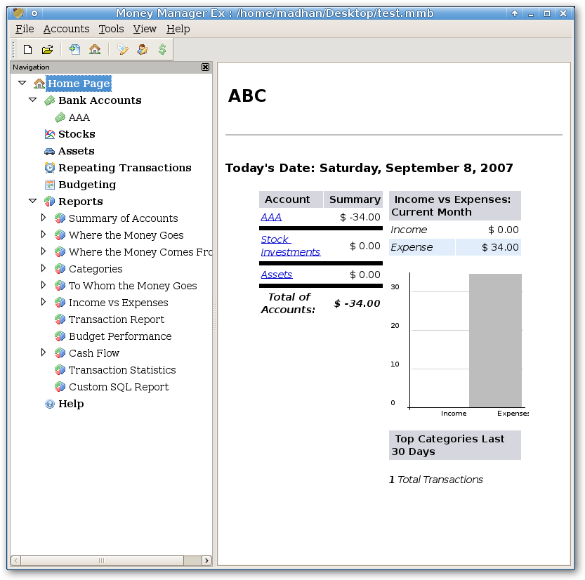Click the house icon in the toolbar
585x580 pixels.
(95, 49)
